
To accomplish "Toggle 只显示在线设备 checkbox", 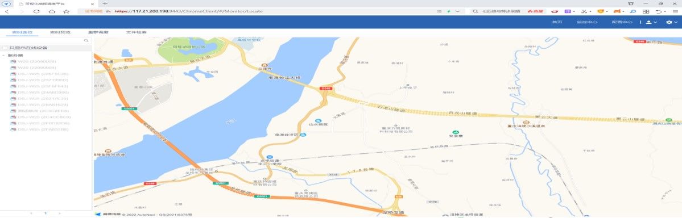I will 5,48.
